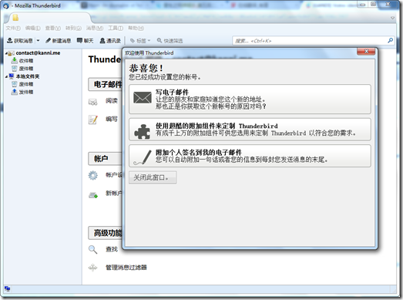
Task: Click the online status icon in the status bar
Action: (7, 288)
